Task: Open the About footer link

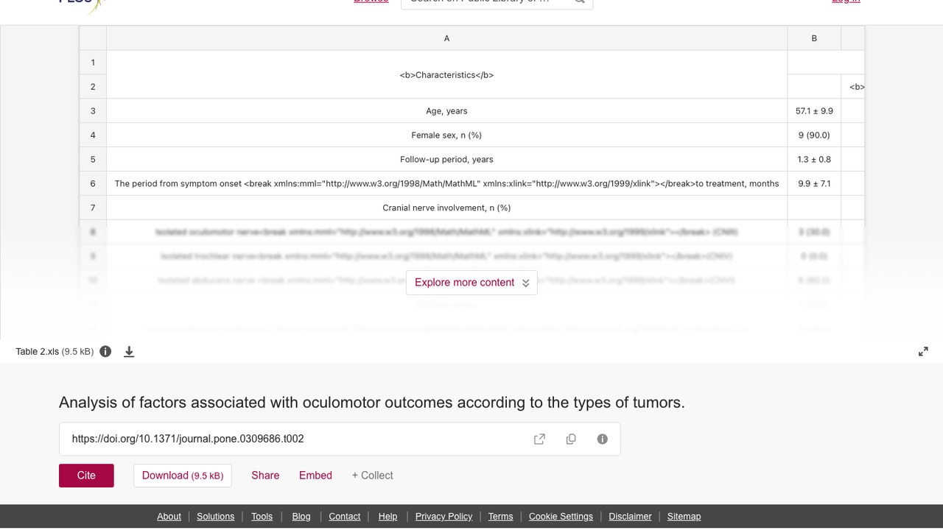Action: [169, 517]
